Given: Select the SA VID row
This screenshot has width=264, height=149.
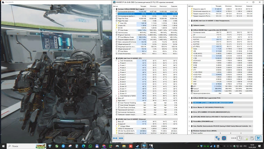Looking at the screenshot, I should point(146,28).
